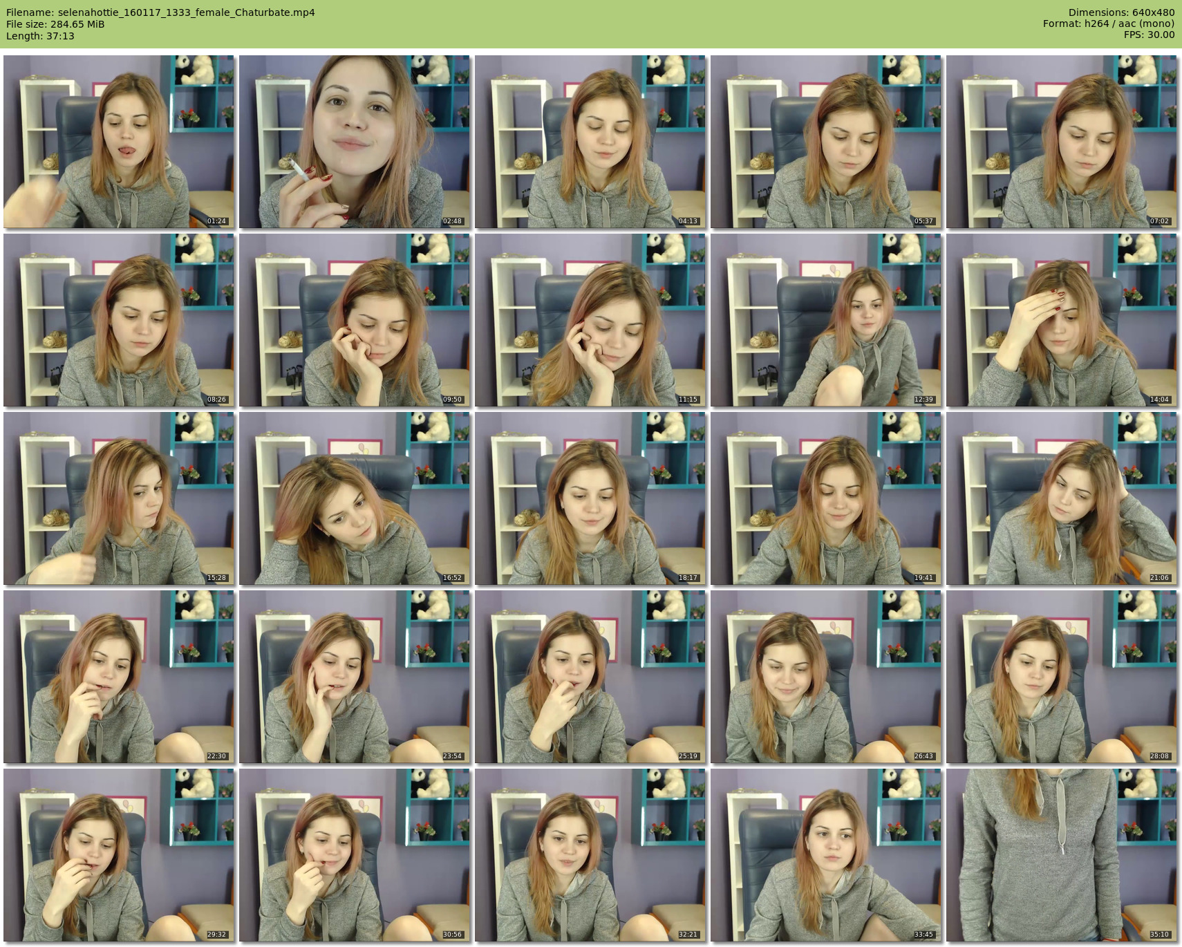Image resolution: width=1182 pixels, height=947 pixels.
Task: Click the thumbnail timestamped 04:13
Action: pyautogui.click(x=590, y=142)
